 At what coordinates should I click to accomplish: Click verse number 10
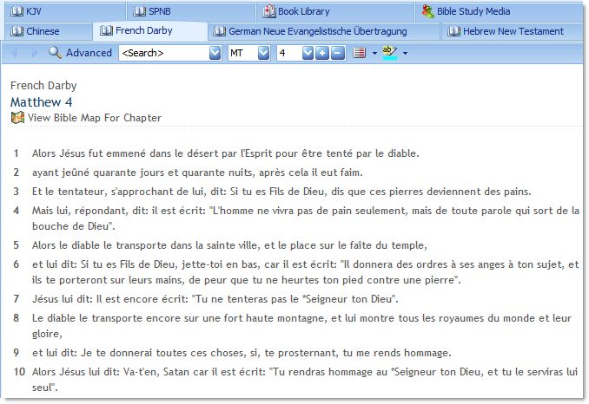coord(19,372)
